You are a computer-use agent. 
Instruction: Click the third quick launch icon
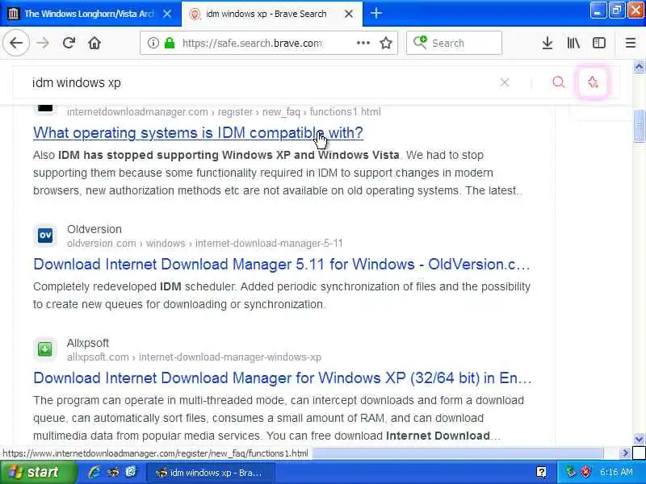pos(131,472)
